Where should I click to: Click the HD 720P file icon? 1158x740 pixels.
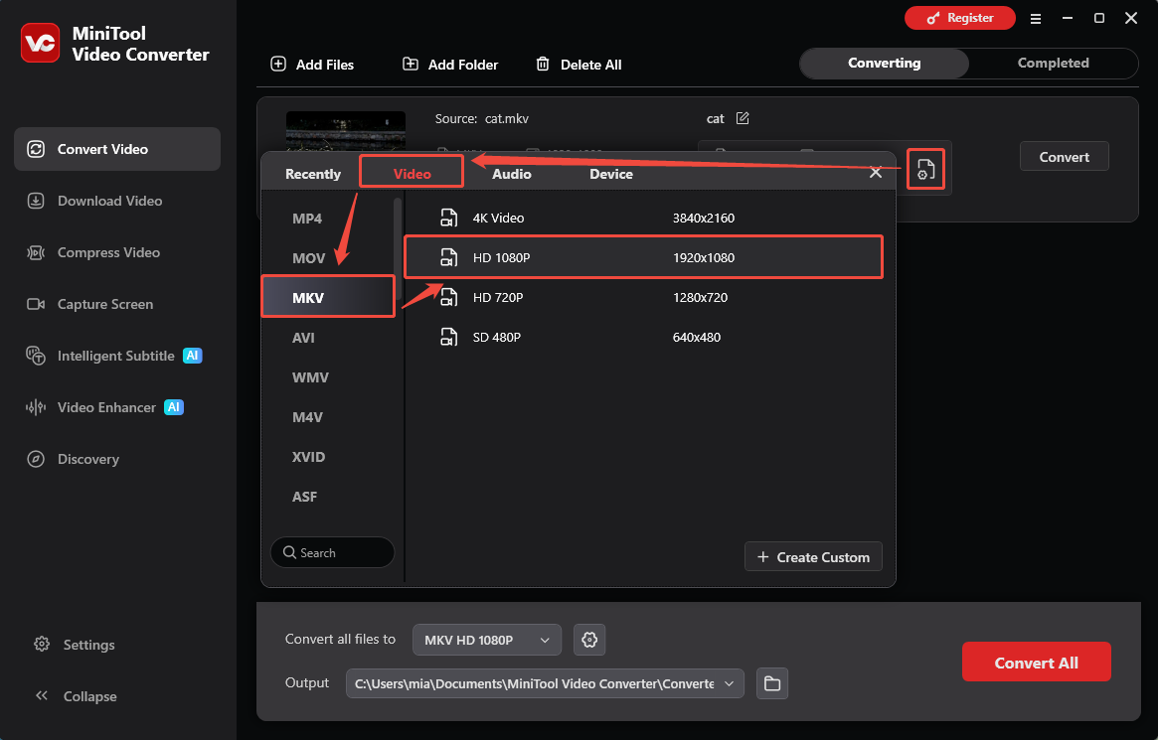point(449,297)
